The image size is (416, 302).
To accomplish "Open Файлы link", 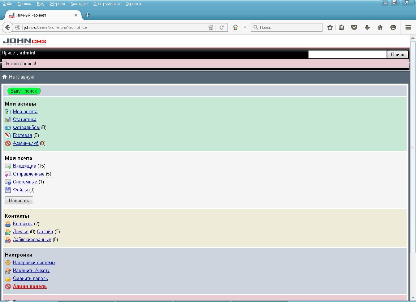I will [21, 190].
